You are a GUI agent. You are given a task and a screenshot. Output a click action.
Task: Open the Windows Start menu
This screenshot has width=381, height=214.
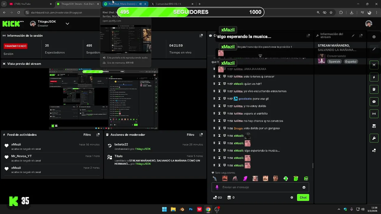[x=164, y=209]
